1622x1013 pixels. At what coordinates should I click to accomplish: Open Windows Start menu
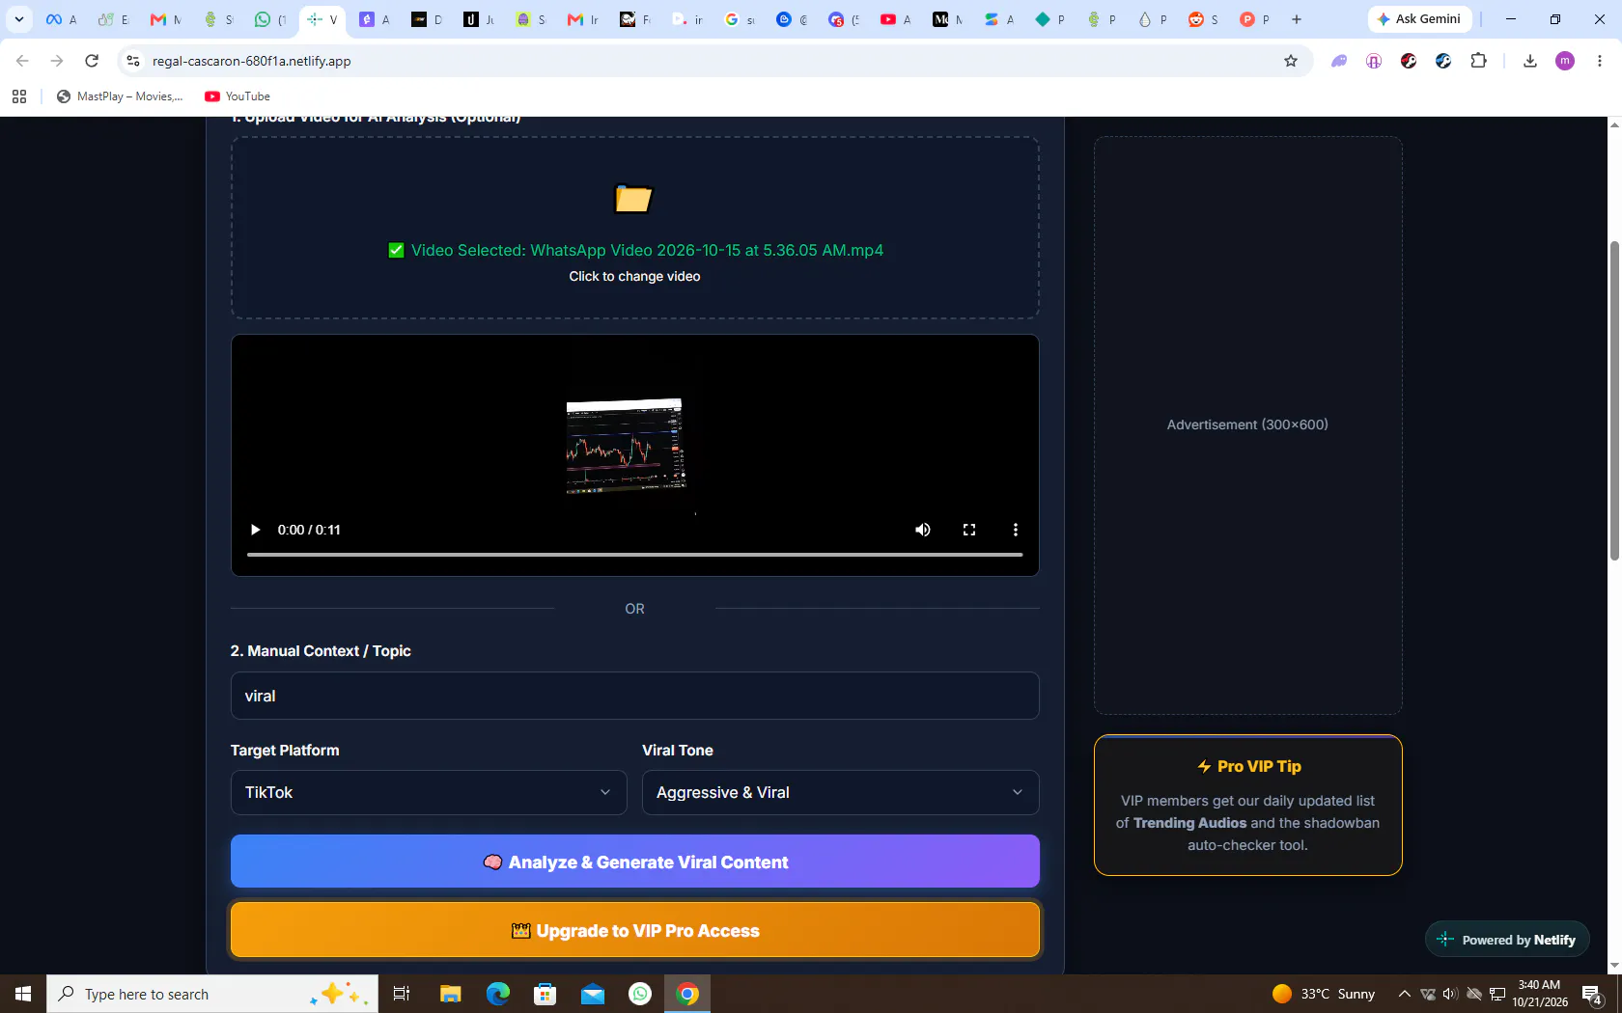(23, 994)
